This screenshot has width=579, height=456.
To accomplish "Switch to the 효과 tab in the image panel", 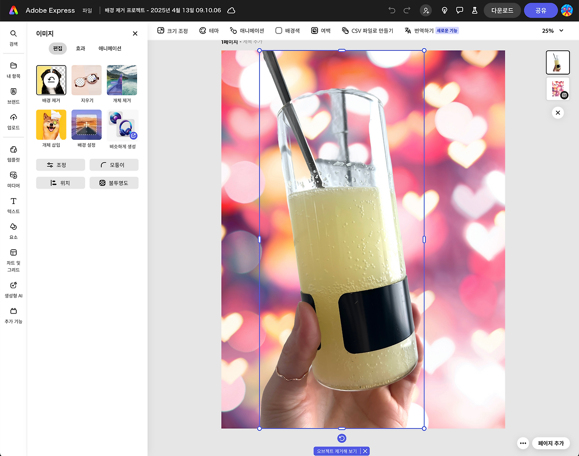I will 81,48.
